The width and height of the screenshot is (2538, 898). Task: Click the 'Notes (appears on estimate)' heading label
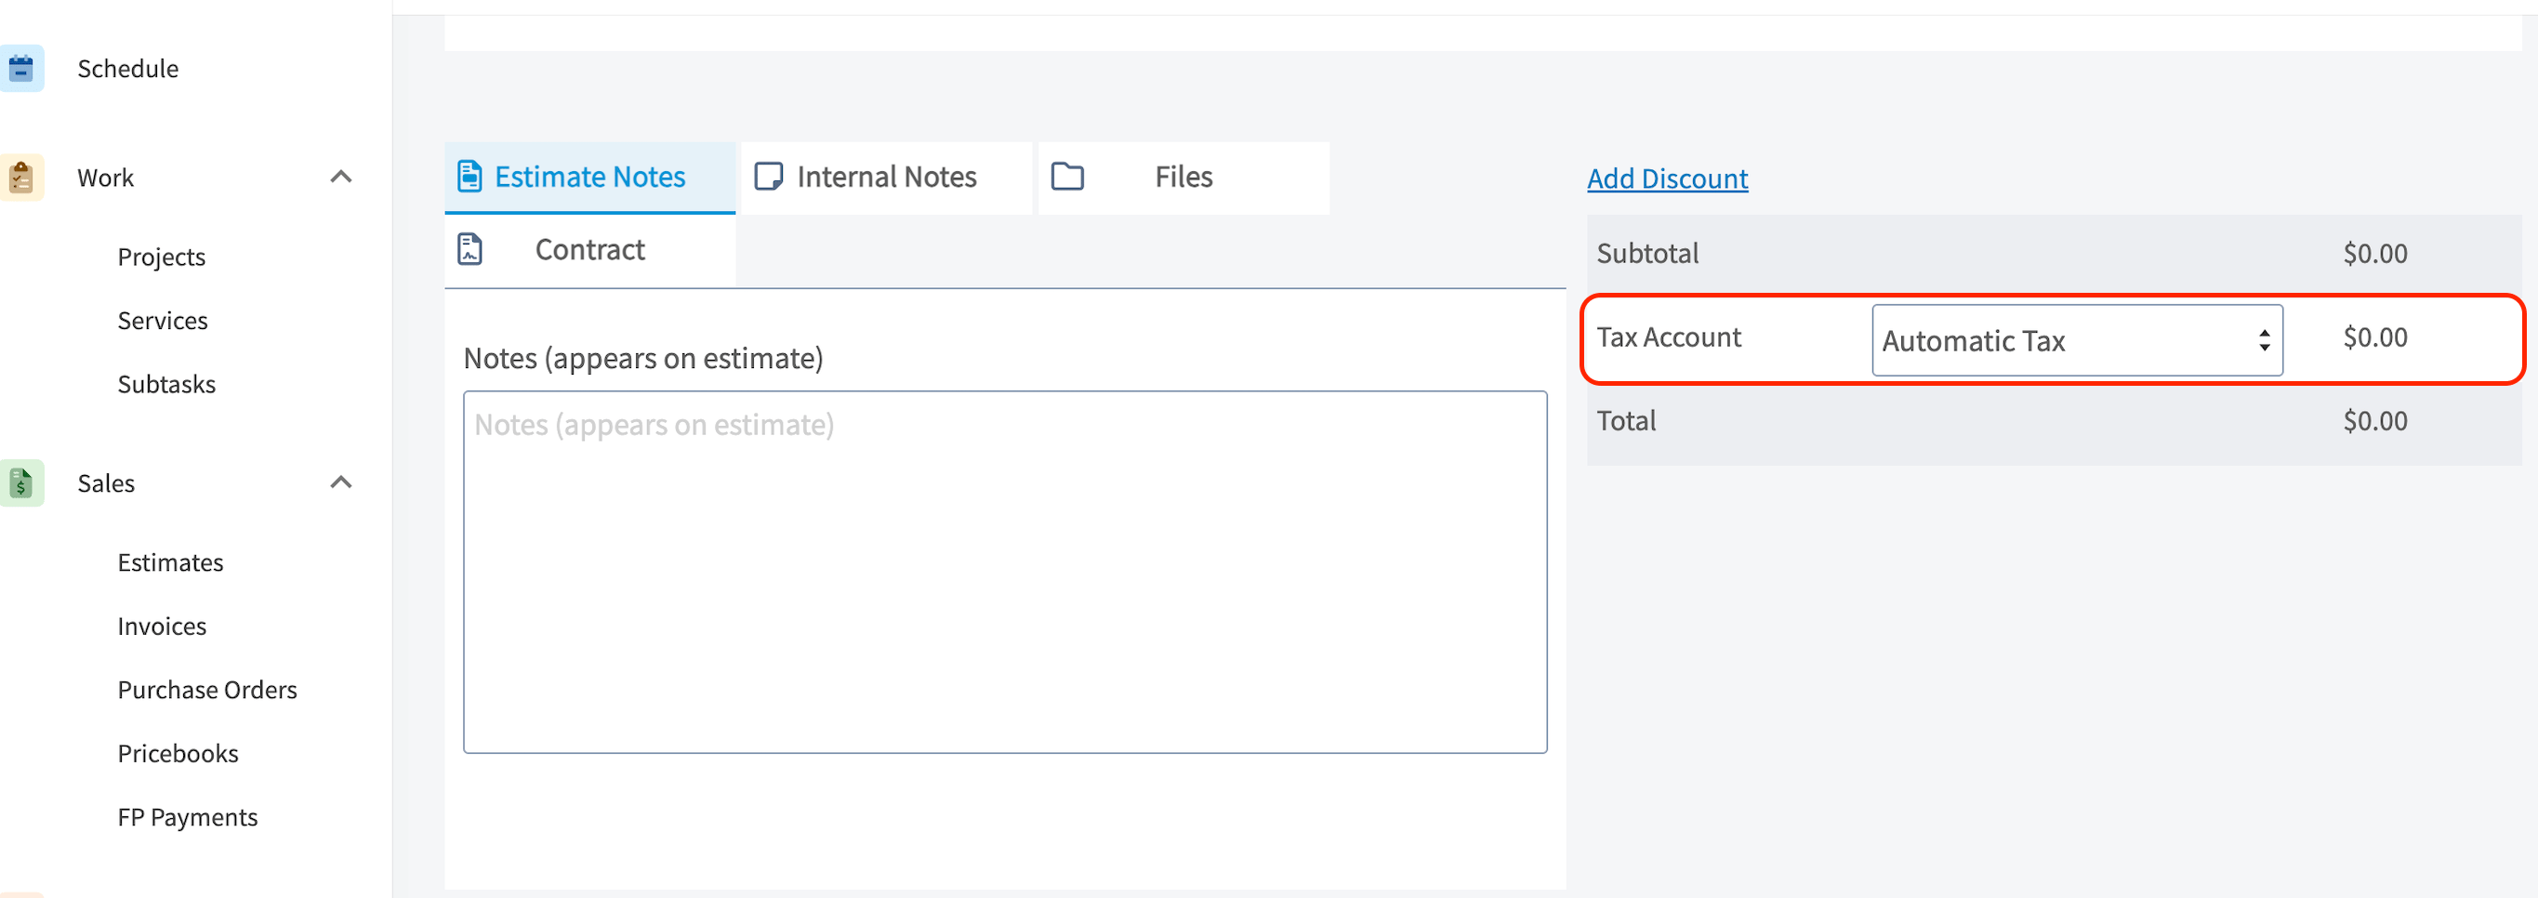click(643, 359)
